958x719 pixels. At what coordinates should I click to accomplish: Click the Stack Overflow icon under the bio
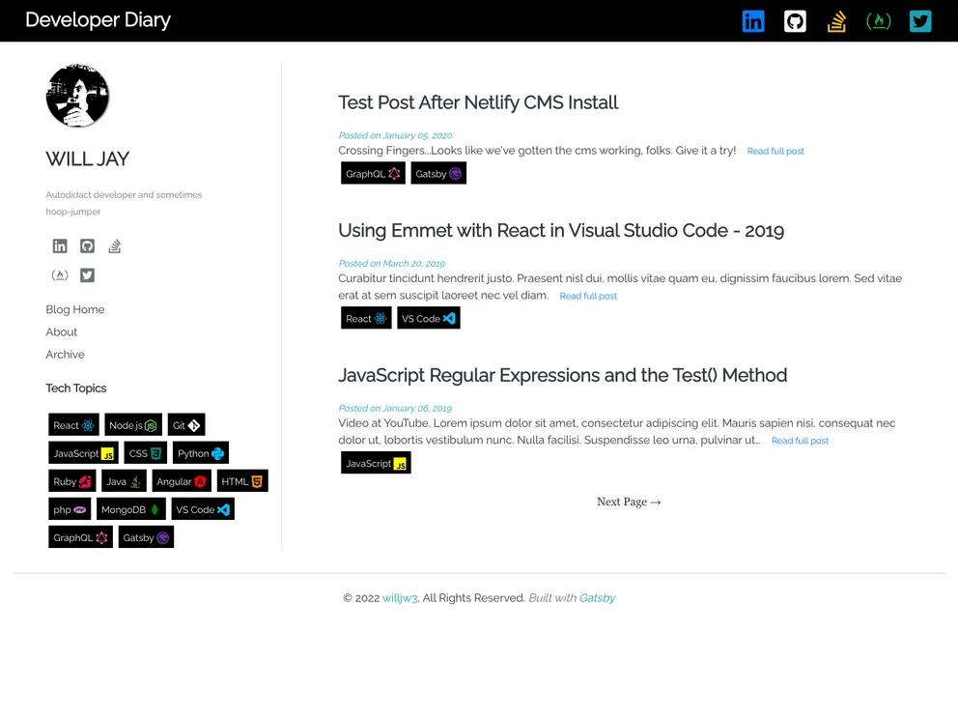pyautogui.click(x=114, y=246)
